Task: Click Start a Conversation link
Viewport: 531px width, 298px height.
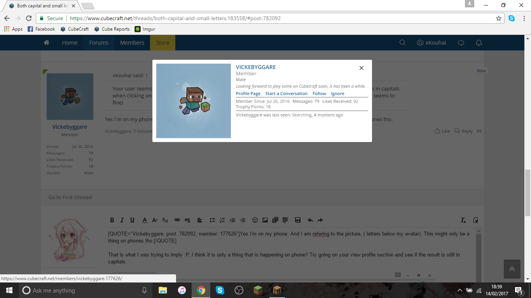Action: click(x=286, y=94)
